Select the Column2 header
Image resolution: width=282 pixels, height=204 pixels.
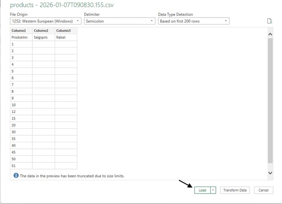(43, 31)
